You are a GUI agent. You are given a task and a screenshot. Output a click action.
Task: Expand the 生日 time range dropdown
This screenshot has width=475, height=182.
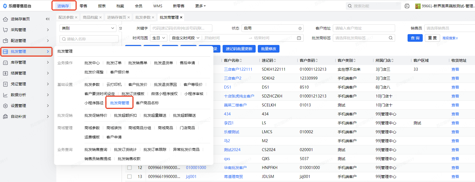[x=159, y=38]
